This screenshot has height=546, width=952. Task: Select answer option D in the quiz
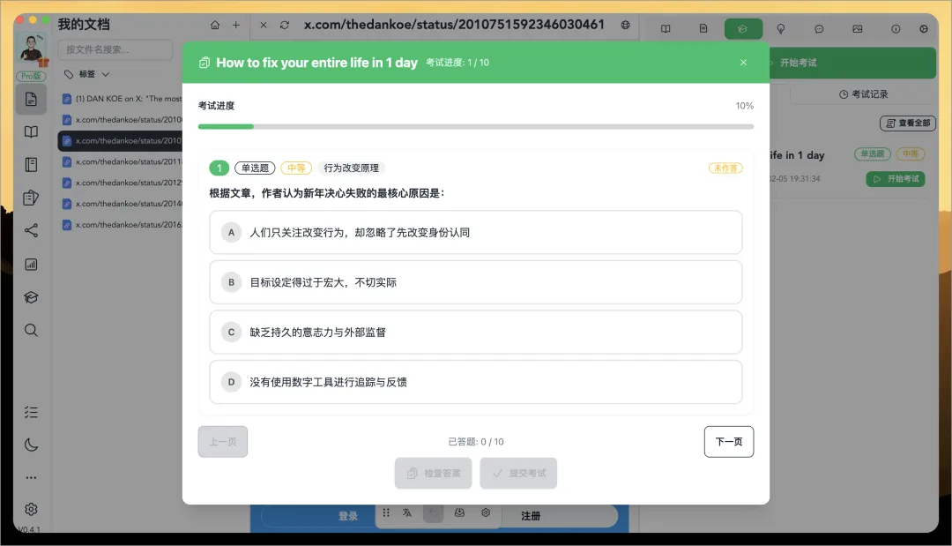tap(476, 382)
